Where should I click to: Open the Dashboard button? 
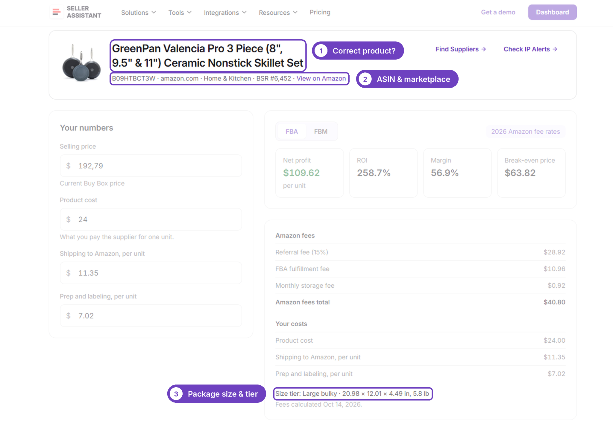pyautogui.click(x=552, y=12)
